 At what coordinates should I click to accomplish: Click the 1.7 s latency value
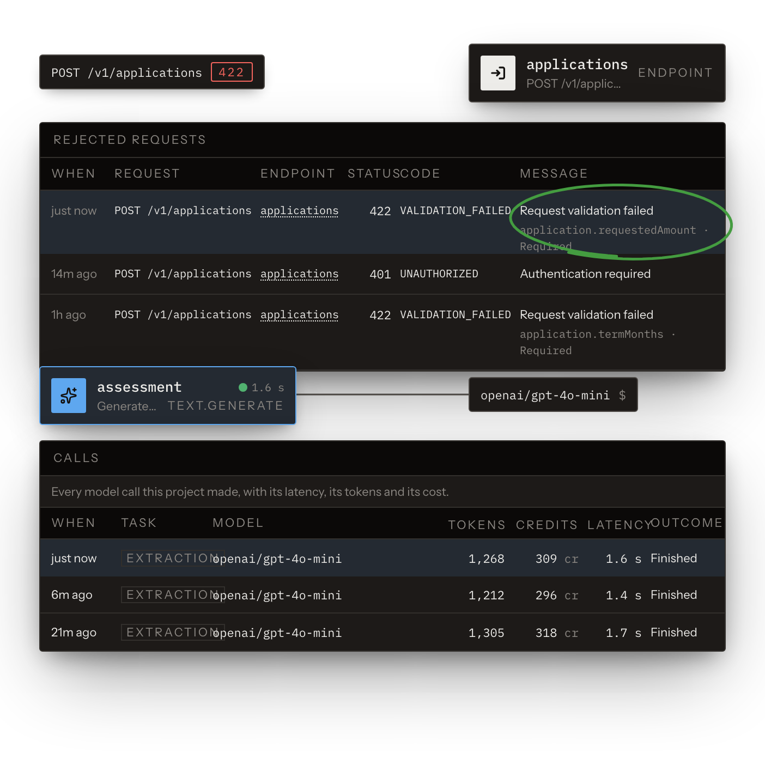pyautogui.click(x=623, y=633)
